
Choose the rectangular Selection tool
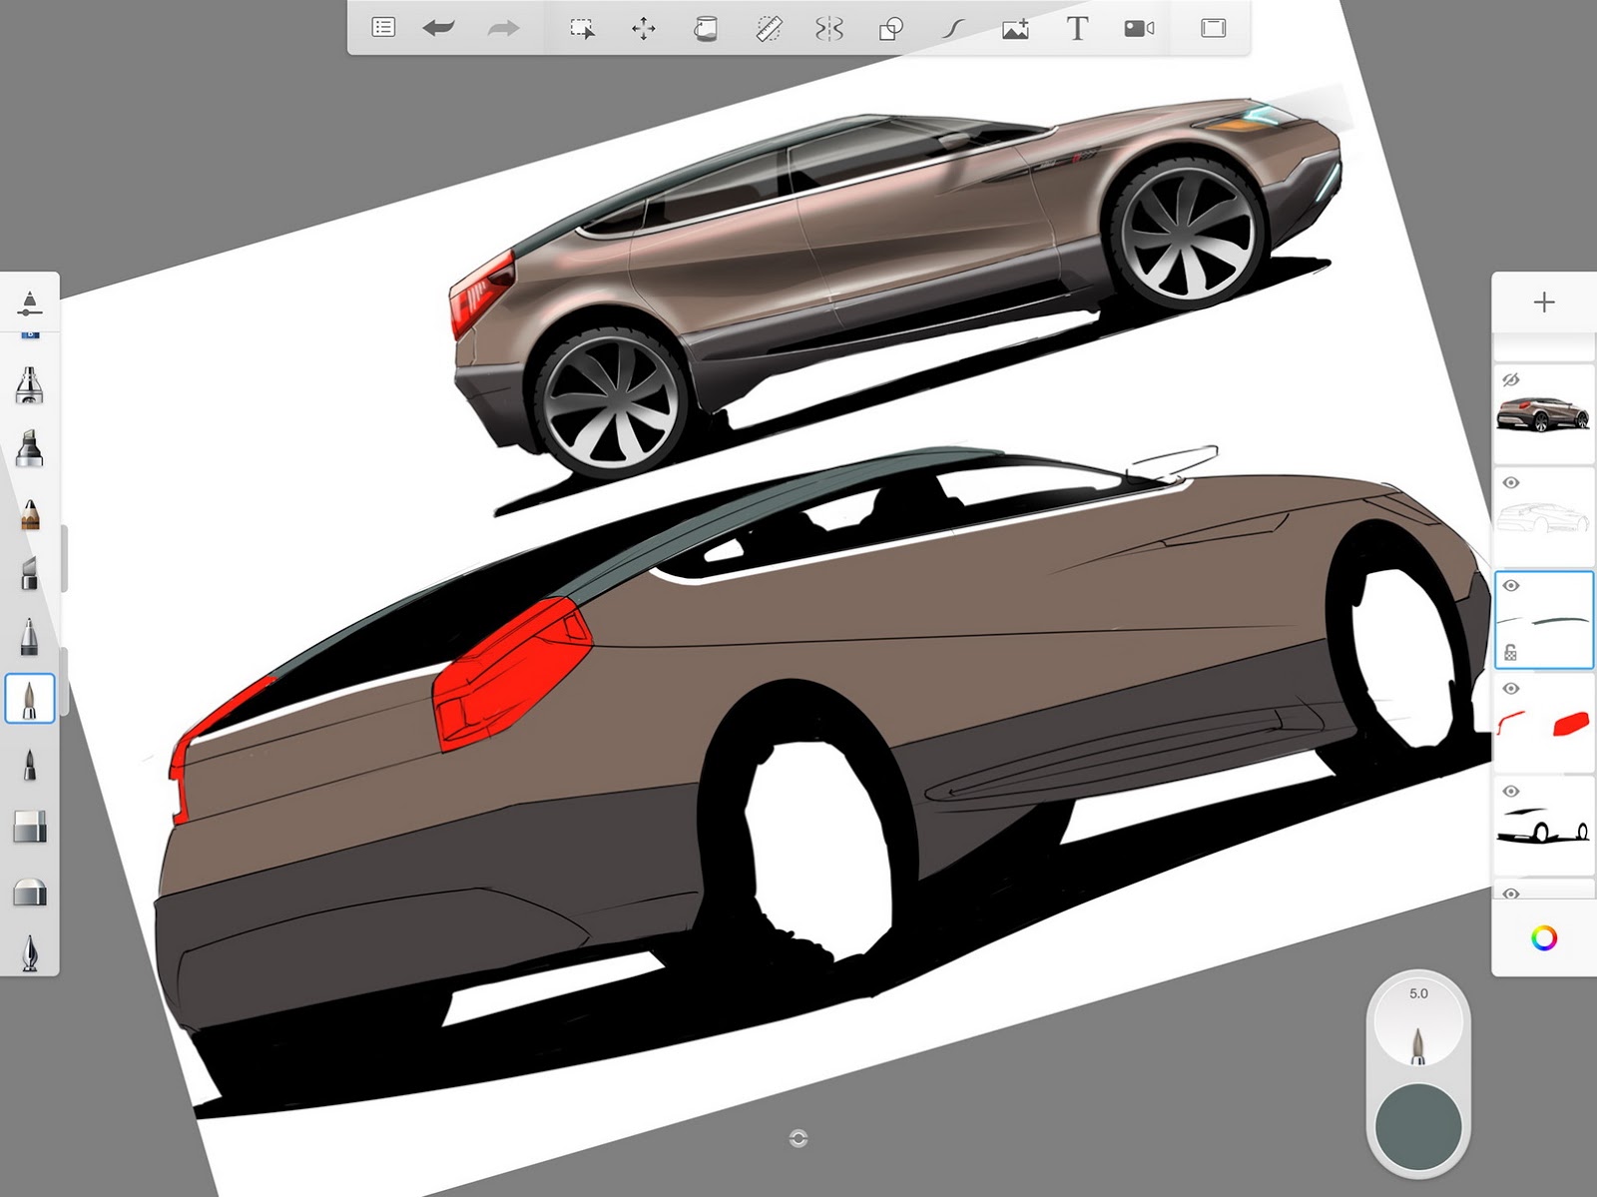tap(582, 28)
